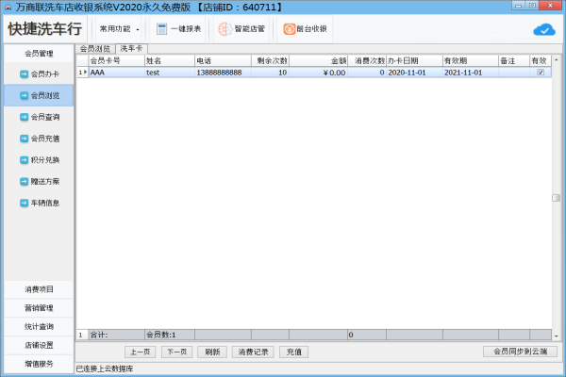
Task: Open 积分兑换 in the sidebar
Action: coord(39,160)
